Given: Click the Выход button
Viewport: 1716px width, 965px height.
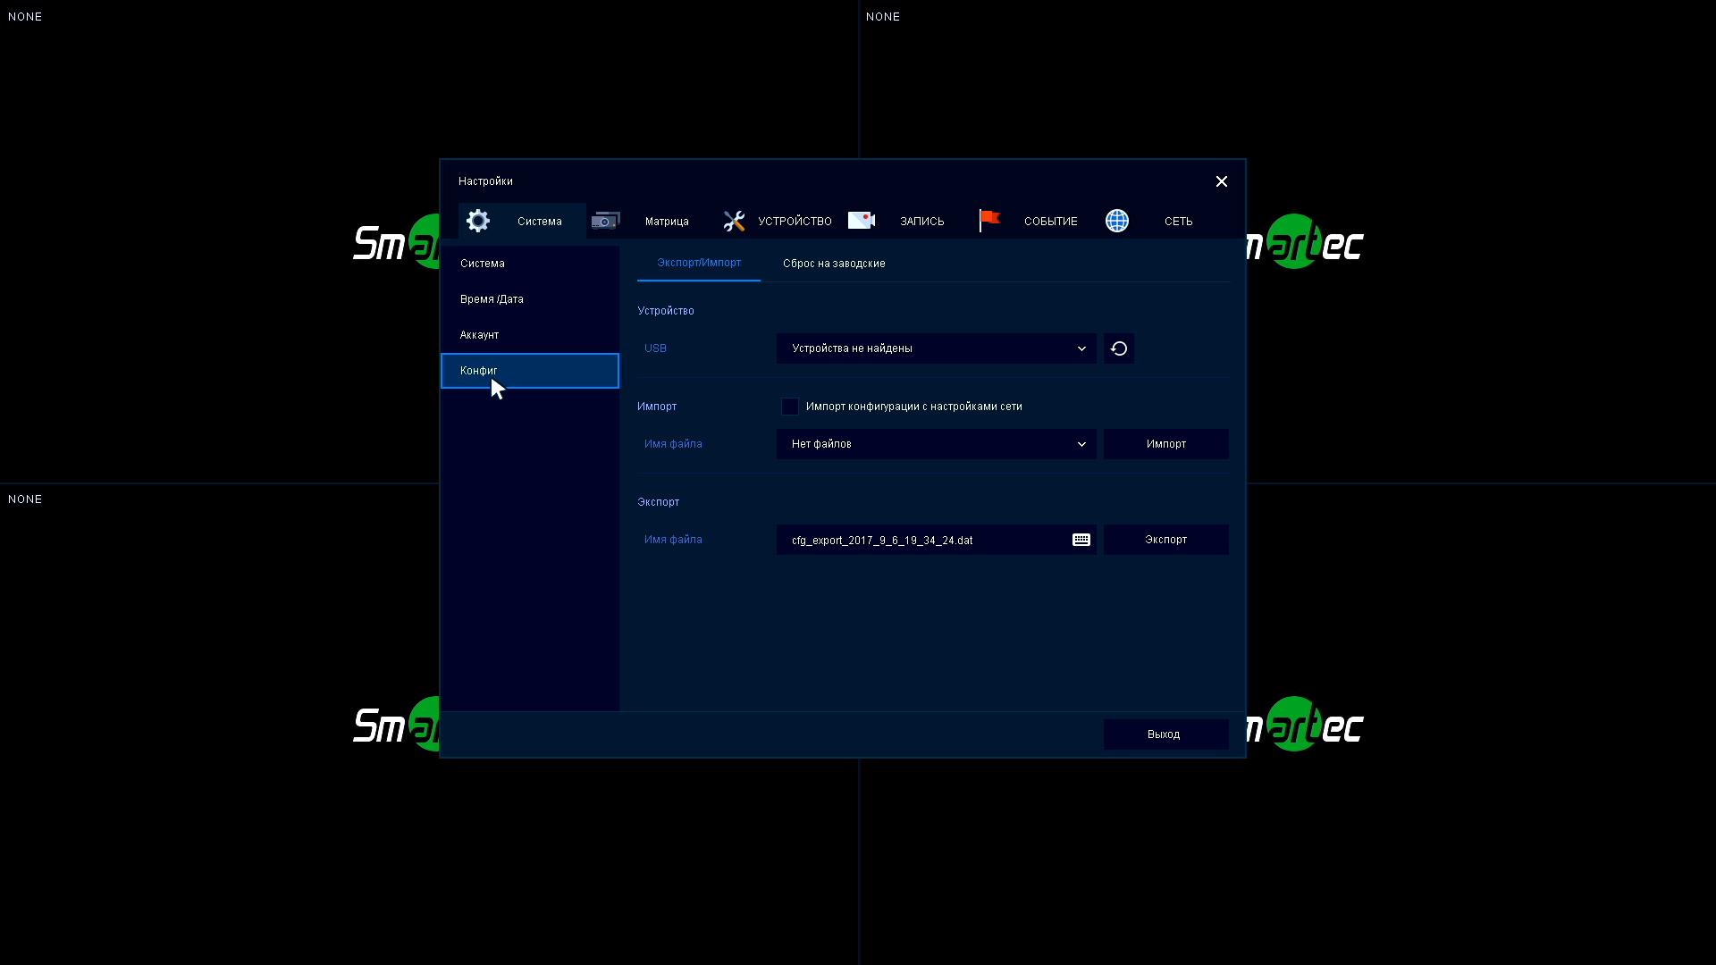Looking at the screenshot, I should point(1165,734).
